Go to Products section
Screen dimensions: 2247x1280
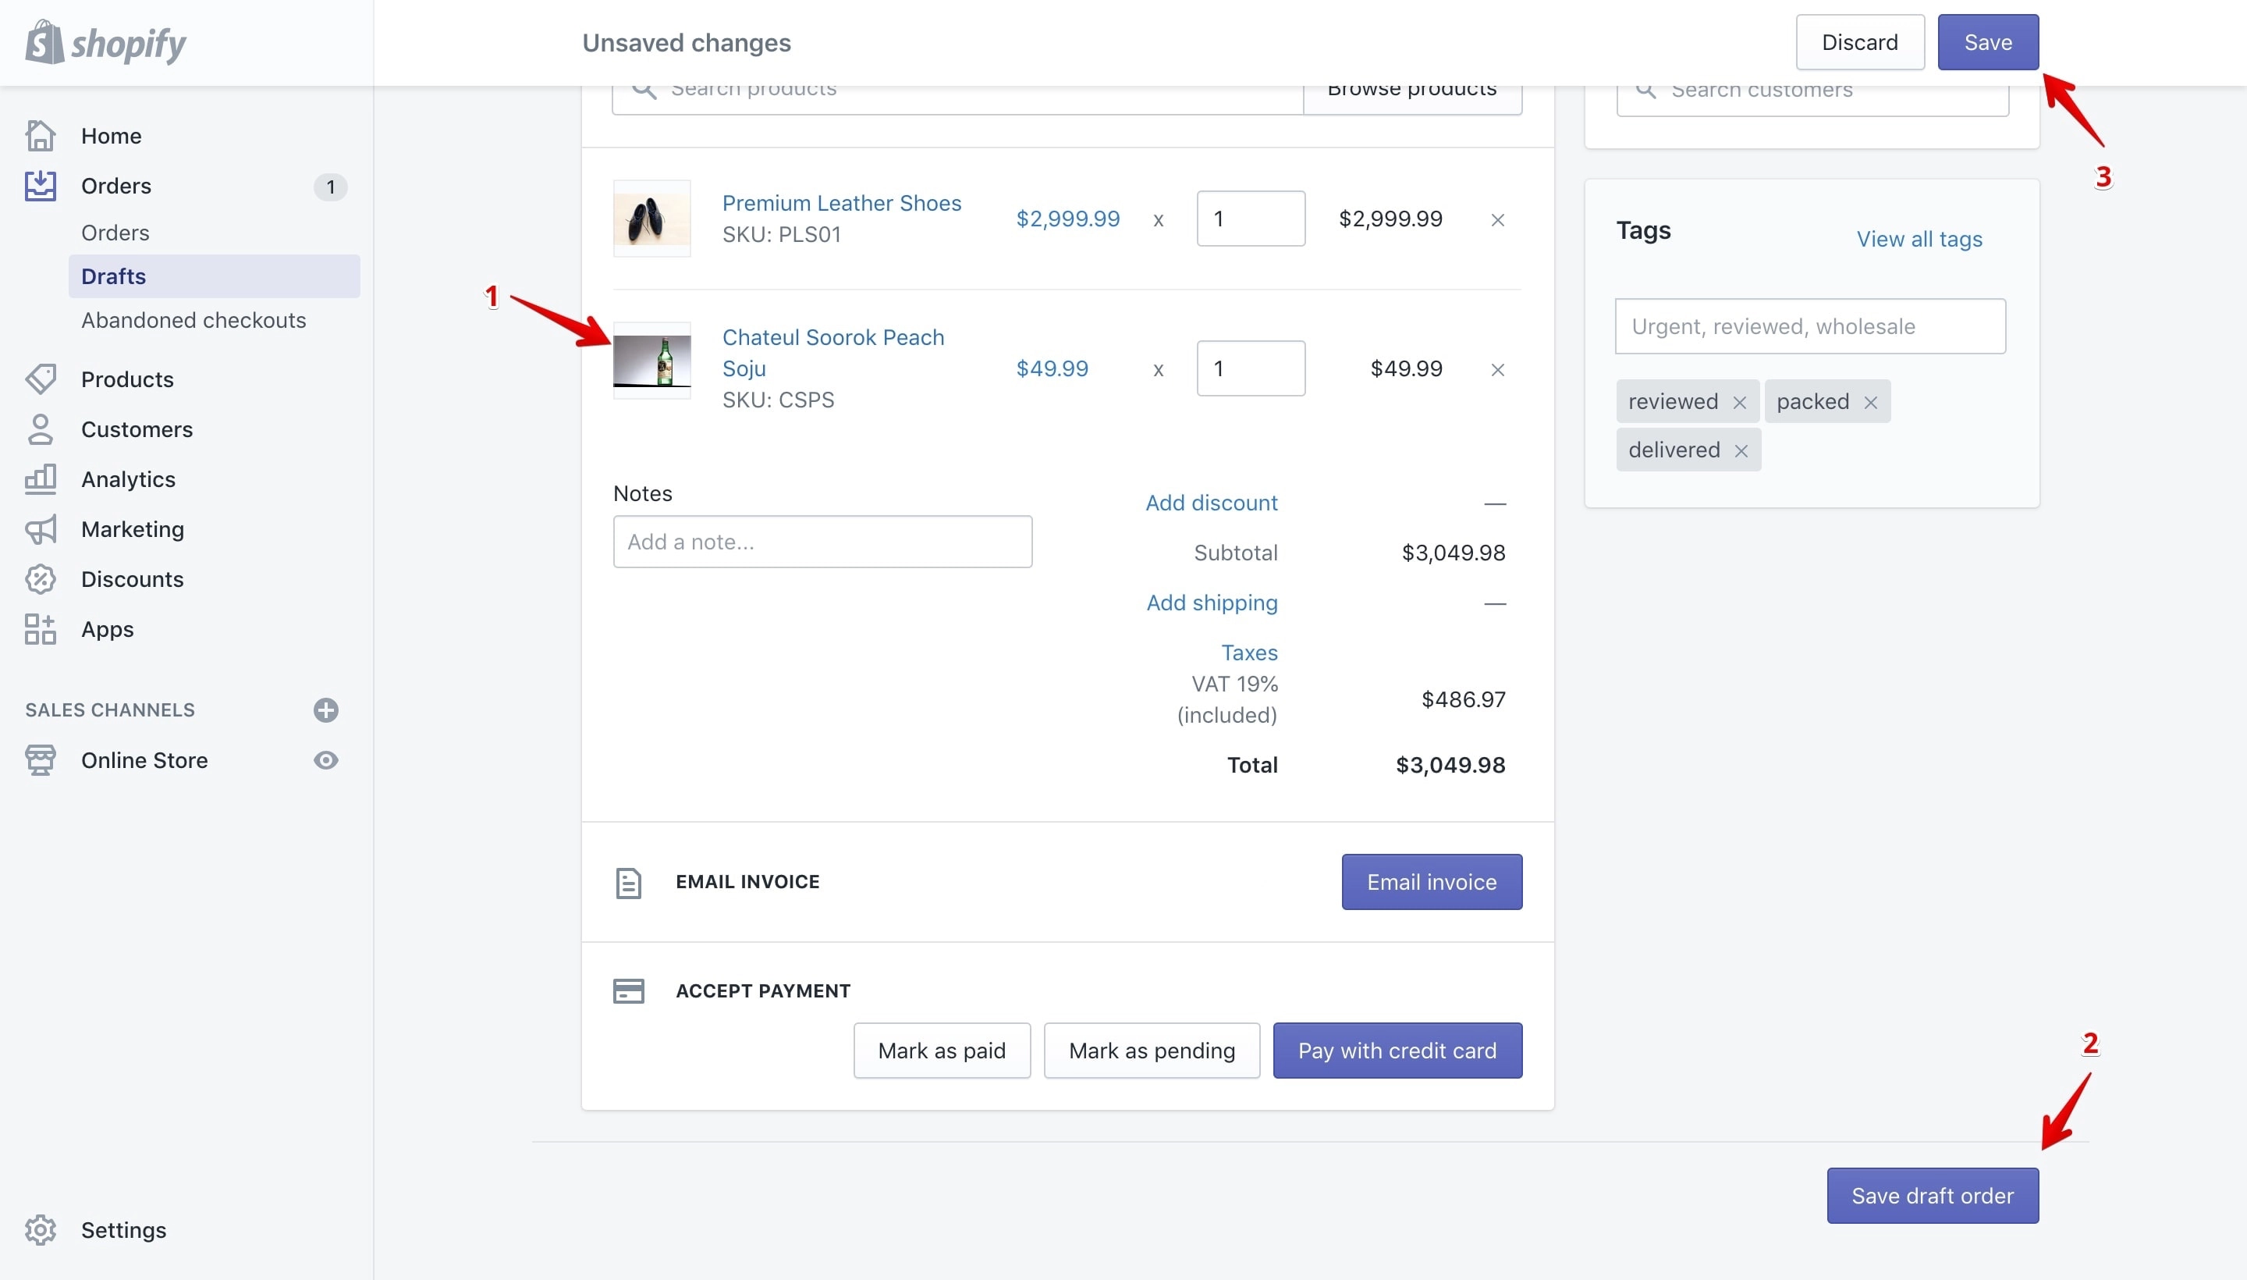point(127,379)
